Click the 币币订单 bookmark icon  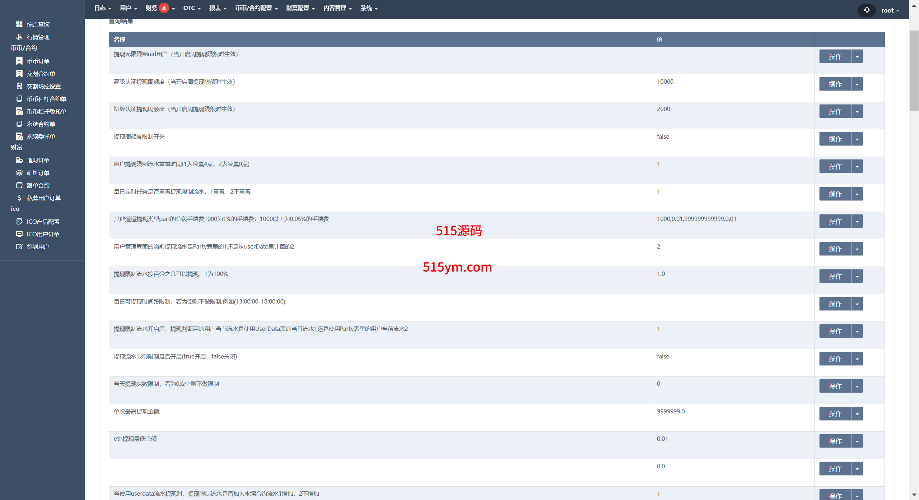pos(19,61)
